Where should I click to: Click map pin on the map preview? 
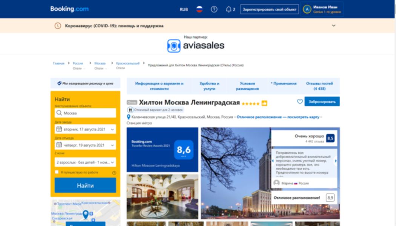point(86,214)
